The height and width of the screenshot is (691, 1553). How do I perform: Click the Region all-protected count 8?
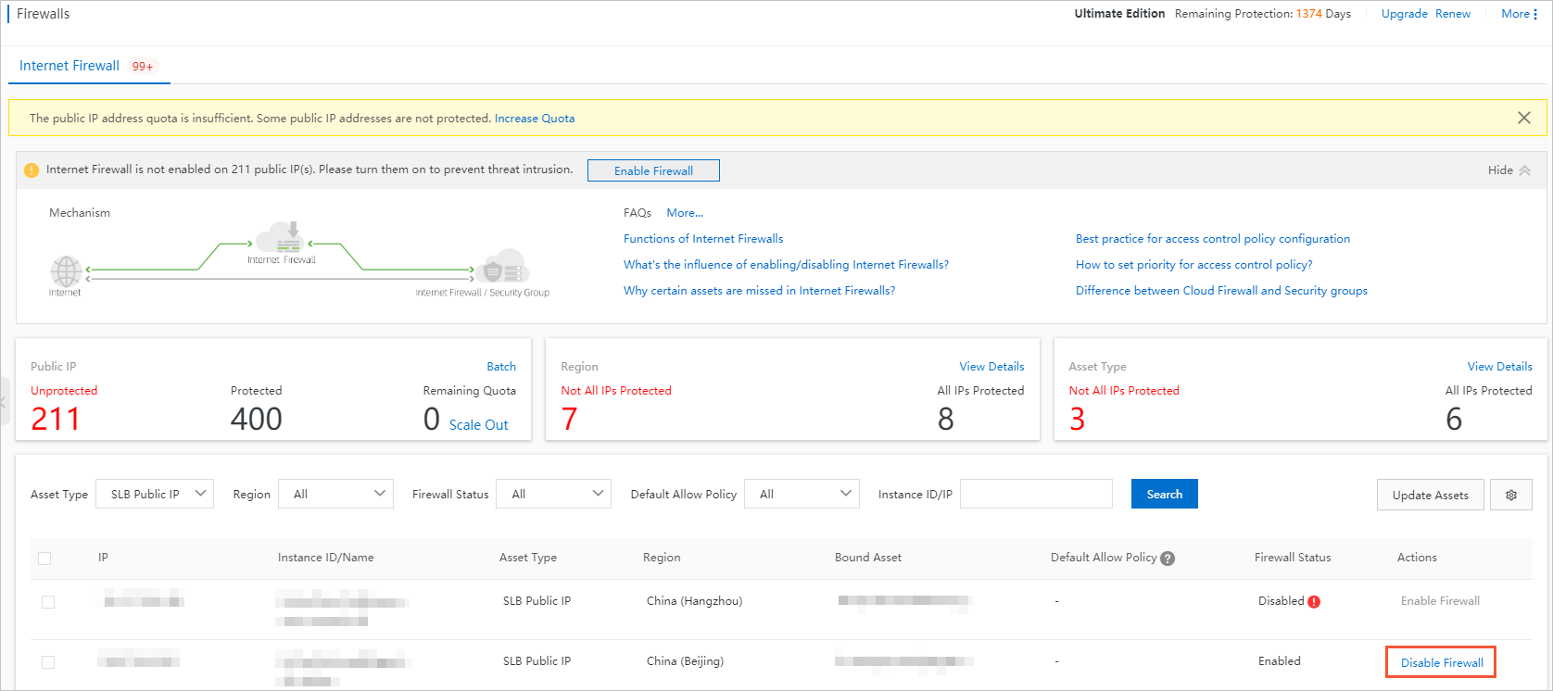tap(945, 420)
